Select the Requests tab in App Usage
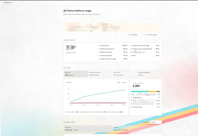 click(76, 74)
